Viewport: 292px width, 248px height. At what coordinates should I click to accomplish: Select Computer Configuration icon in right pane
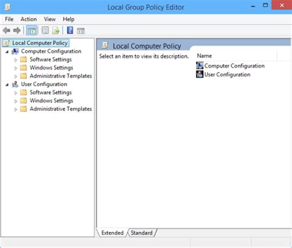click(200, 66)
